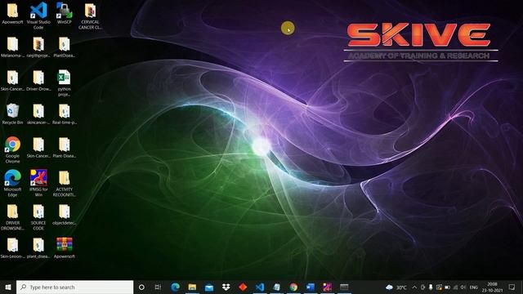The height and width of the screenshot is (294, 523).
Task: Open the weather 30°C widget
Action: point(396,287)
